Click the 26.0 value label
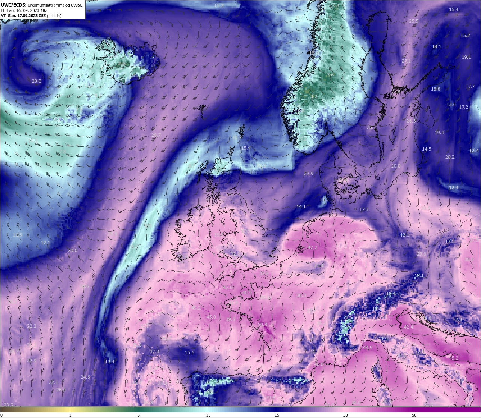Image resolution: width=481 pixels, height=418 pixels. point(61,390)
